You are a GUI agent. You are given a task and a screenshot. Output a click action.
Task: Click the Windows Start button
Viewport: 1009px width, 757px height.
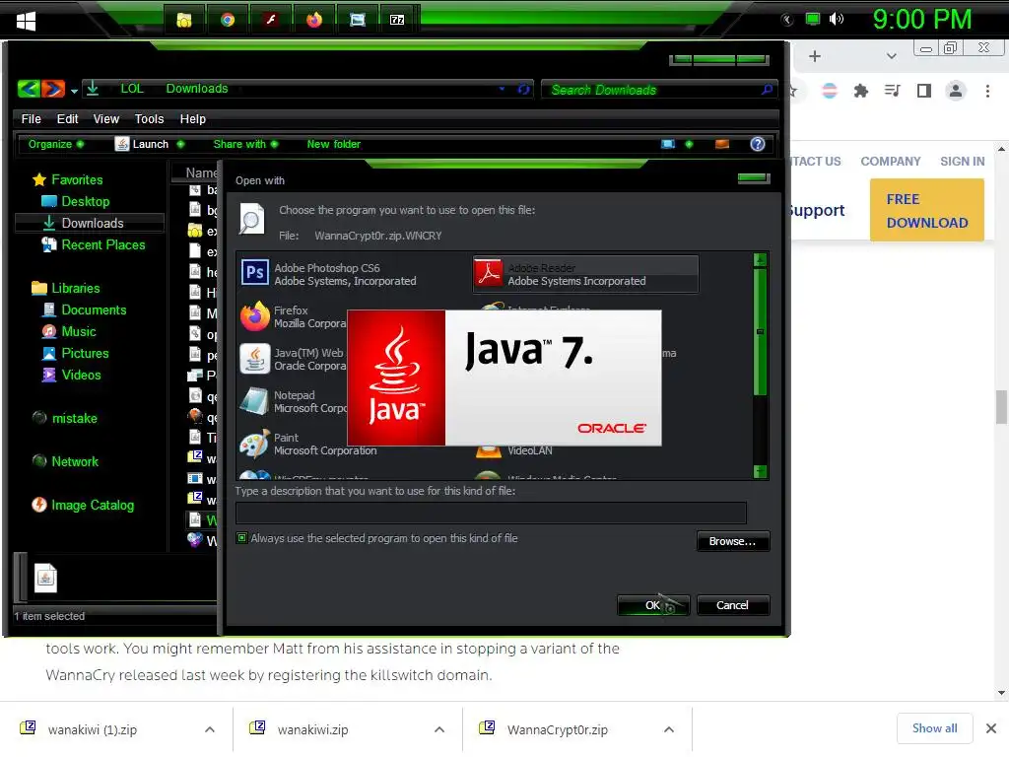pyautogui.click(x=26, y=22)
